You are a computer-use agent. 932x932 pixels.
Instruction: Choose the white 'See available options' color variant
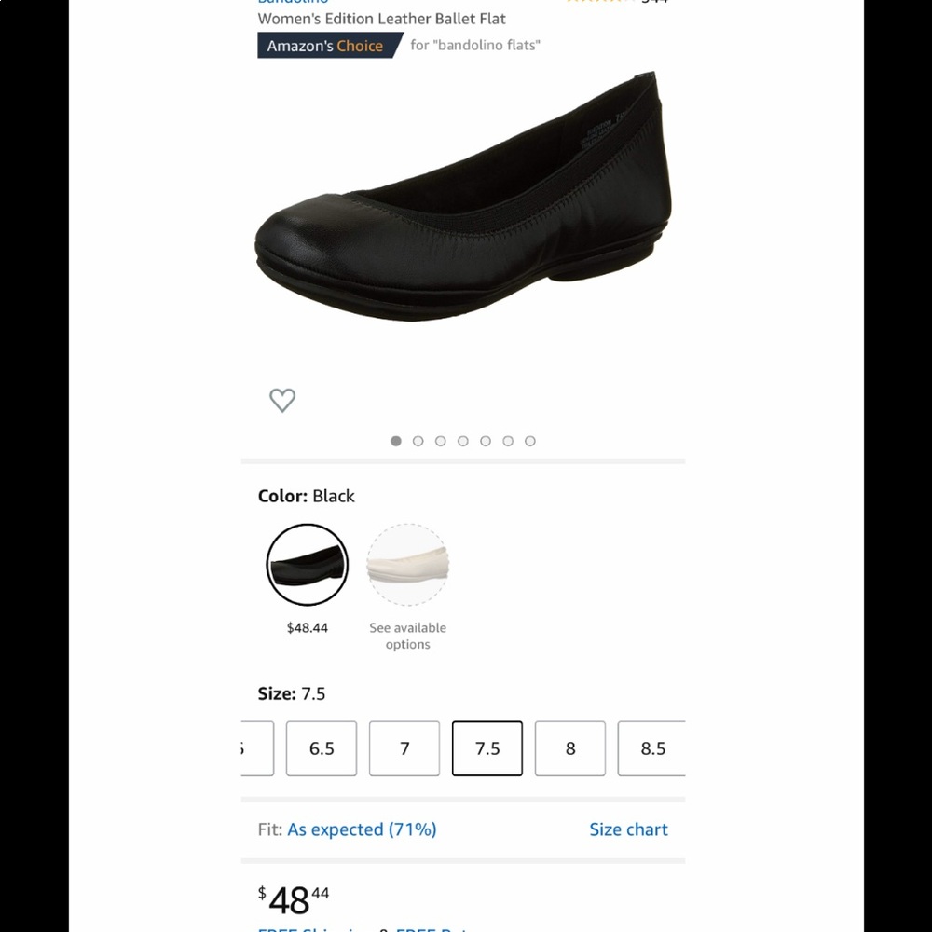(x=407, y=565)
